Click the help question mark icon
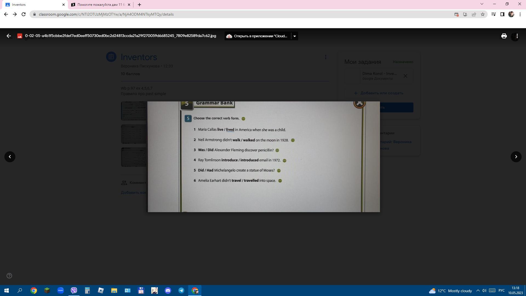This screenshot has height=296, width=526. (x=9, y=276)
